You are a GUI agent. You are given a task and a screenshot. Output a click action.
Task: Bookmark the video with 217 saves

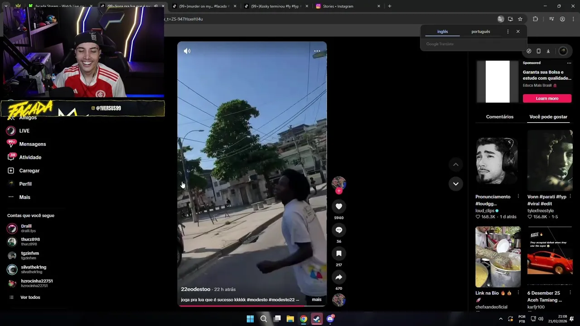(x=338, y=254)
